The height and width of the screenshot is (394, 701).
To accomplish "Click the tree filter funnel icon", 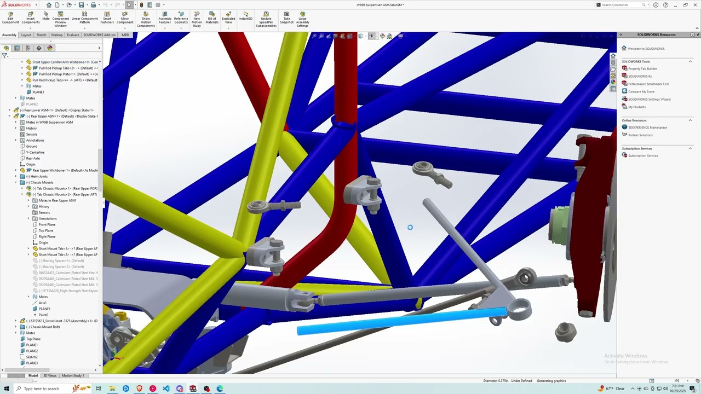I will (x=4, y=55).
